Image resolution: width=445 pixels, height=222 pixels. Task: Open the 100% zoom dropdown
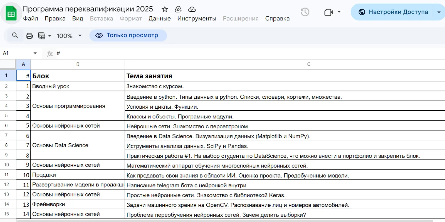pos(69,36)
